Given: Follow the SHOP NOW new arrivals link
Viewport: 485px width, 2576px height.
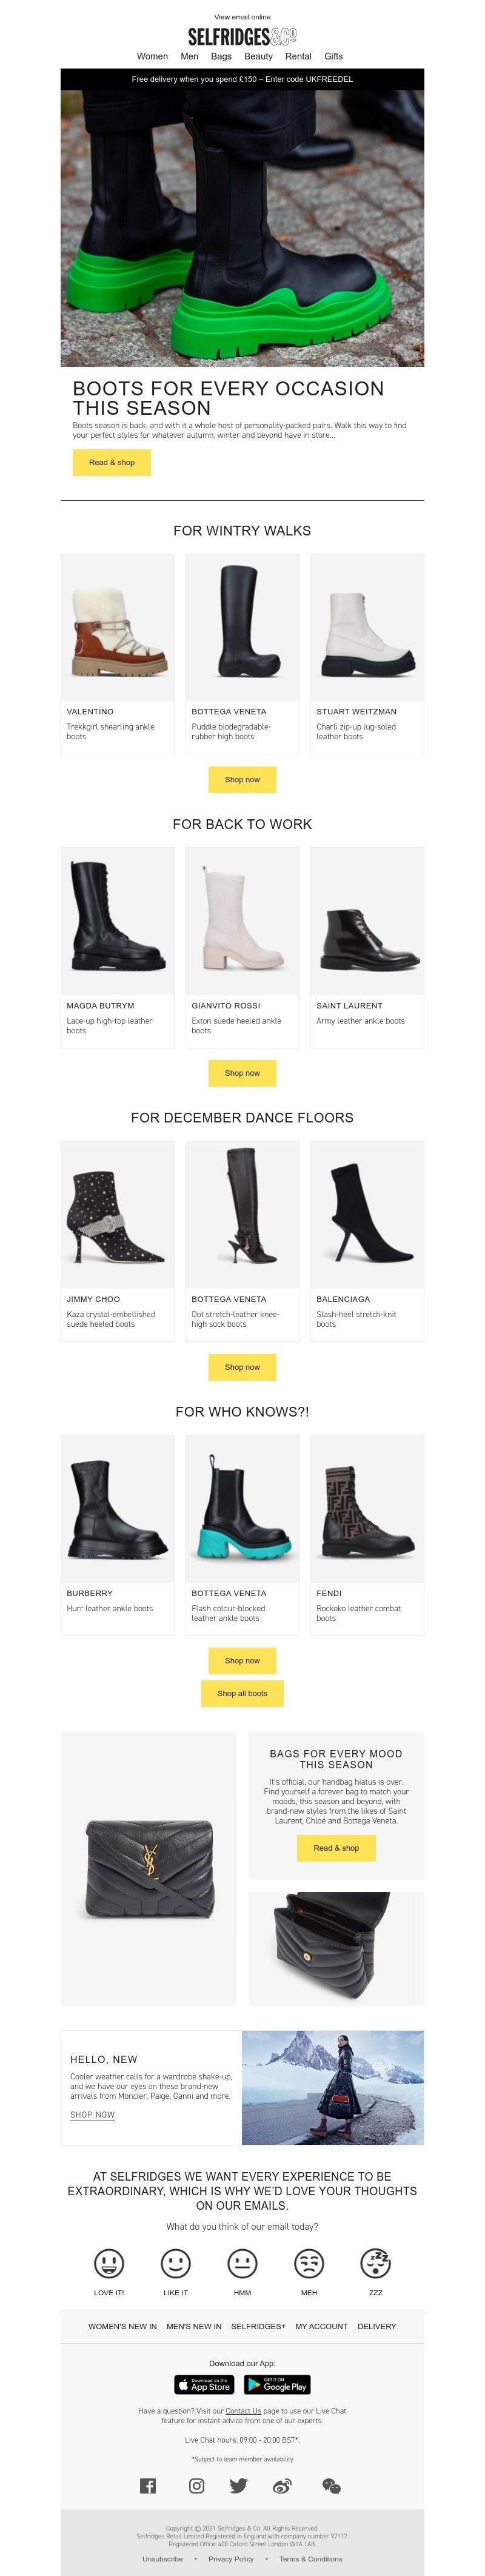Looking at the screenshot, I should 92,2115.
